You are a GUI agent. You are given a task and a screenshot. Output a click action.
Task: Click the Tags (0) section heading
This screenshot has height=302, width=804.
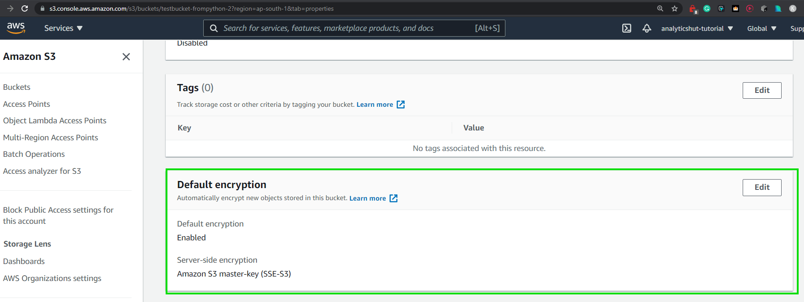(195, 88)
